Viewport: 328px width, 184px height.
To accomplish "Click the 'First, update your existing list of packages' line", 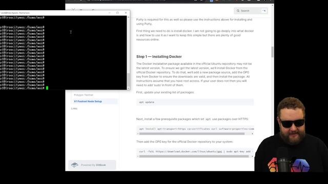I will 165,92.
